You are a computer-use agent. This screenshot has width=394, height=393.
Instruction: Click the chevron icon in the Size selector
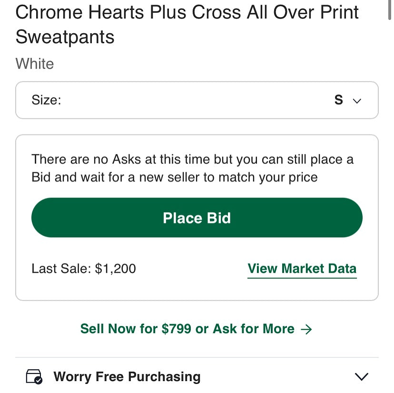pos(356,100)
